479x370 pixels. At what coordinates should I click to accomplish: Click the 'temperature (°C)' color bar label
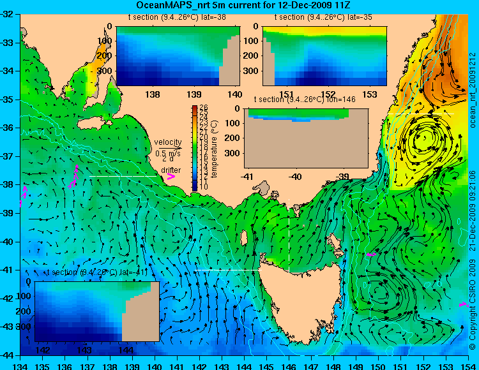(x=214, y=149)
